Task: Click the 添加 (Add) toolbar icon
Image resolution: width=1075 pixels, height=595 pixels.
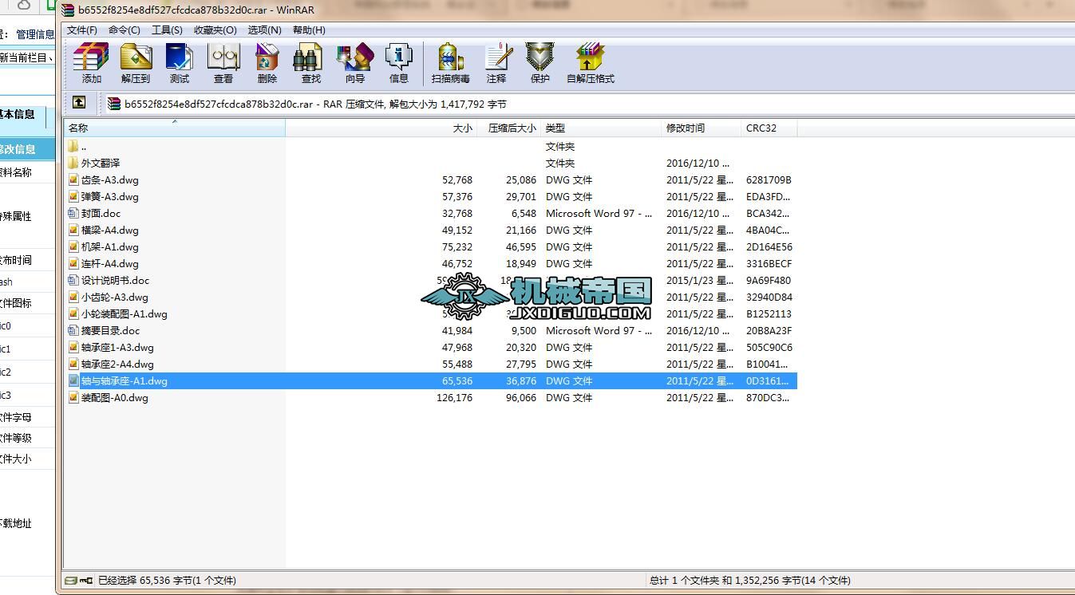Action: coord(91,57)
